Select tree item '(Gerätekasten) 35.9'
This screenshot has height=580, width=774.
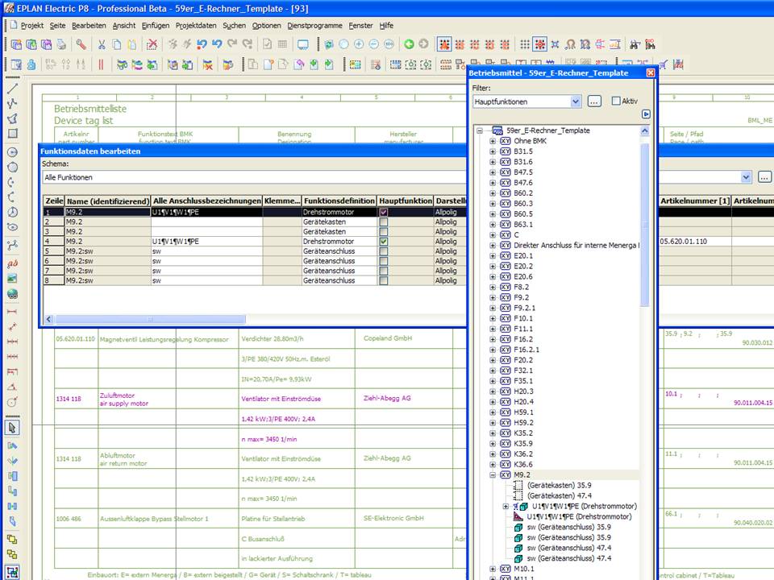(x=559, y=485)
